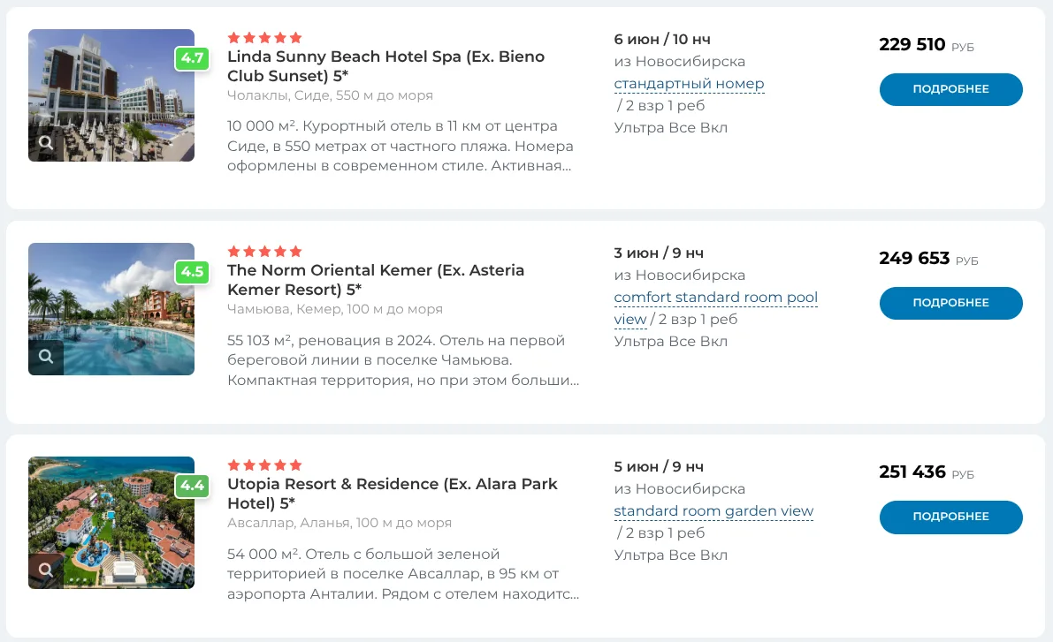Expand 'comfort standard room pool view' room option
The image size is (1053, 642).
pyautogui.click(x=715, y=308)
